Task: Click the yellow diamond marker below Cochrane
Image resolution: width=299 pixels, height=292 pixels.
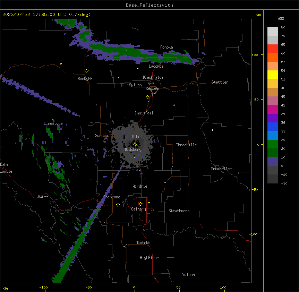Action: 118,205
